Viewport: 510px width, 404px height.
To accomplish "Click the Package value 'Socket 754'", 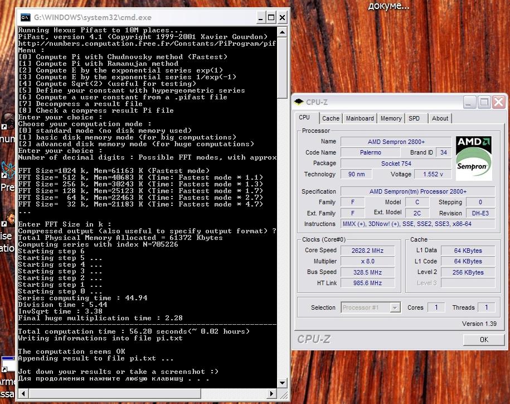I will coord(396,163).
